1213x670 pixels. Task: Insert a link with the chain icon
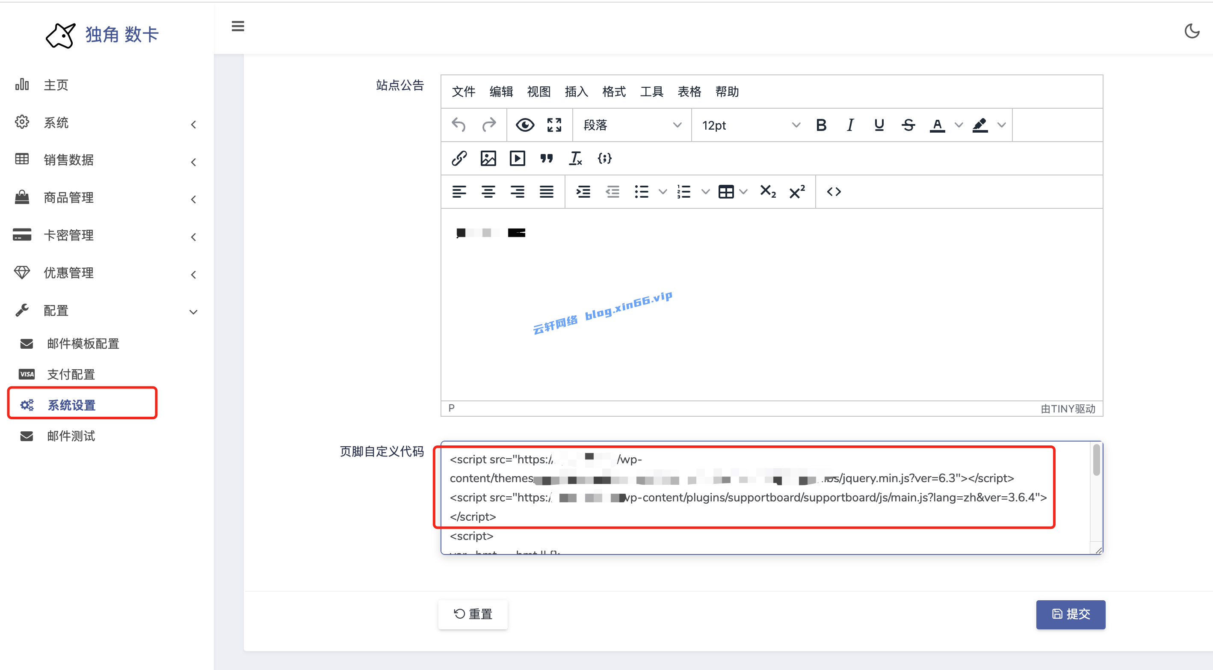click(459, 158)
